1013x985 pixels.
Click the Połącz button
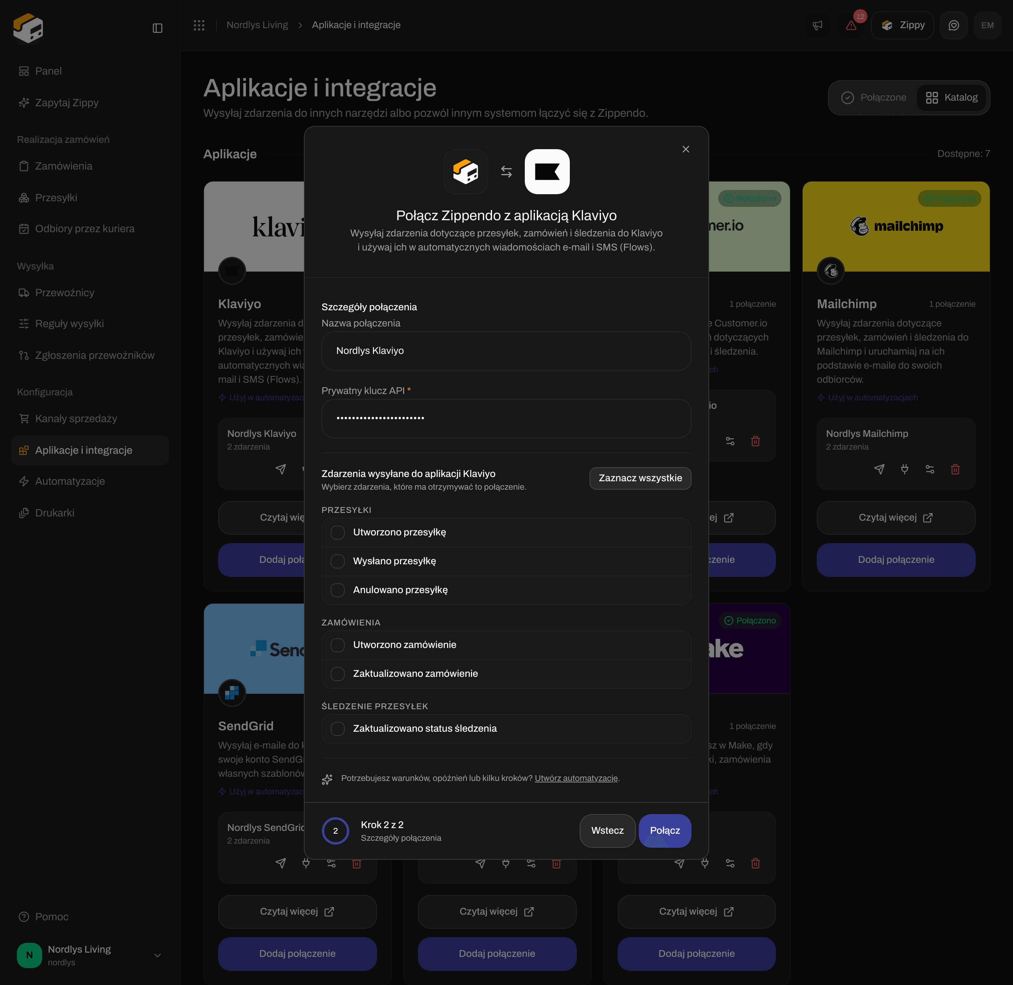click(665, 830)
